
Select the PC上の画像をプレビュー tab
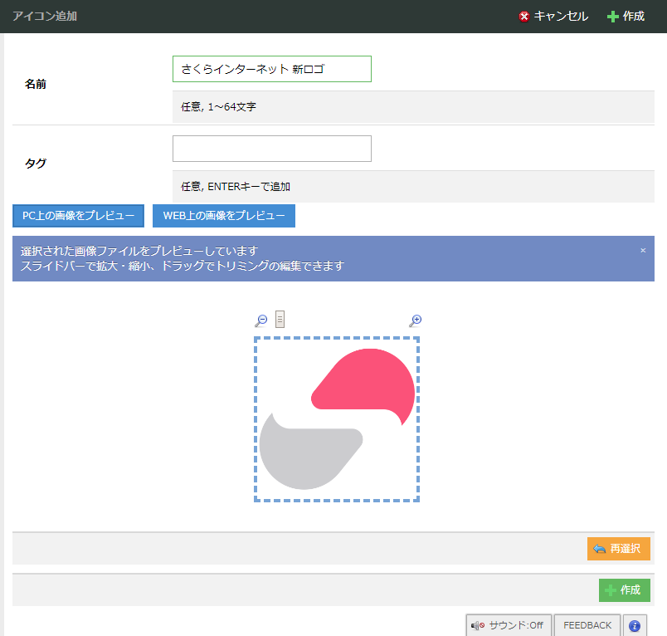78,216
